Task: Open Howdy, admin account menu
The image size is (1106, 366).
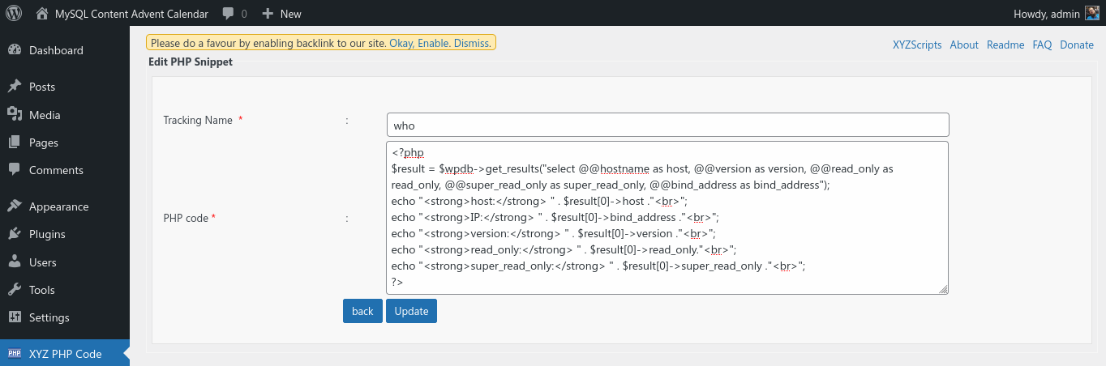Action: 1046,14
